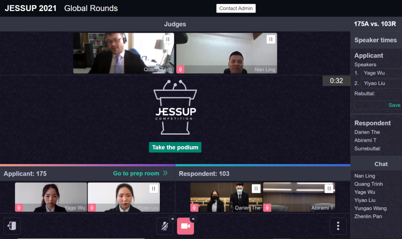
Task: Expand microphone options caret
Action: click(x=172, y=219)
